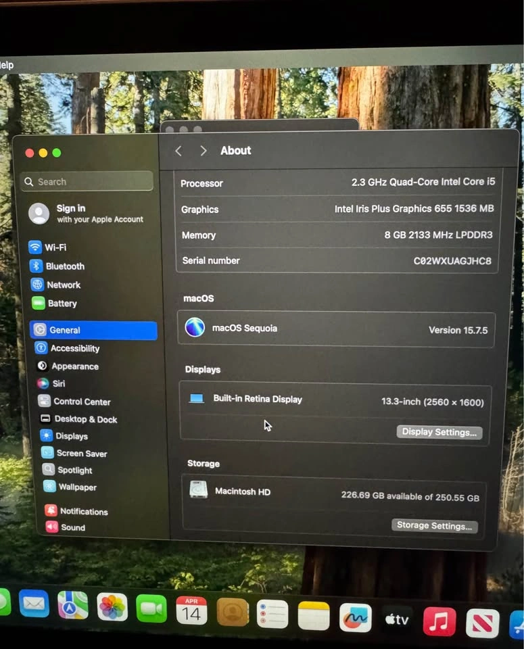The image size is (524, 649).
Task: Open Photos from the Dock
Action: pos(112,607)
